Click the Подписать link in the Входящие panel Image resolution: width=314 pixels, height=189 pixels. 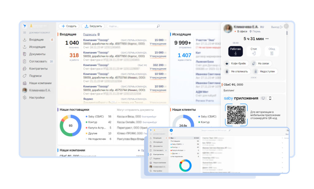tap(90, 34)
